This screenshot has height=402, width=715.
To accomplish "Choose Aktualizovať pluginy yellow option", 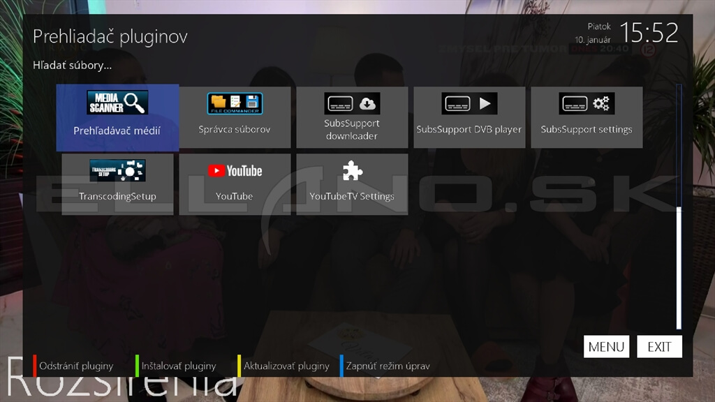I will tap(286, 366).
